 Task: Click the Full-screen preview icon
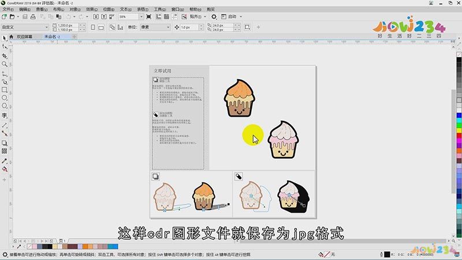point(149,17)
